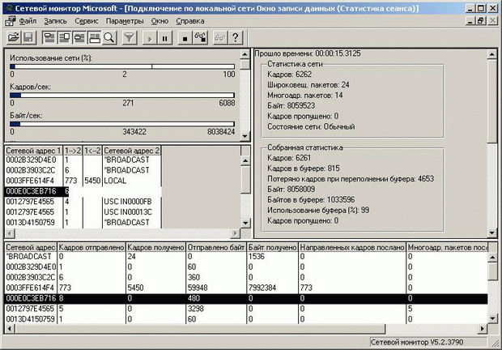502x350 pixels.
Task: Toggle the first pane display toolbar button
Action: coord(49,37)
